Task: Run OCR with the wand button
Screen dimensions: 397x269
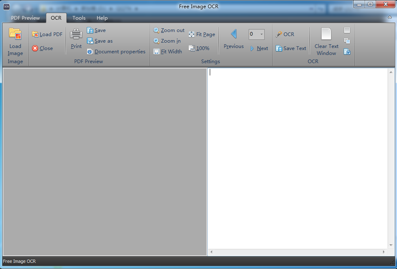Action: click(285, 34)
